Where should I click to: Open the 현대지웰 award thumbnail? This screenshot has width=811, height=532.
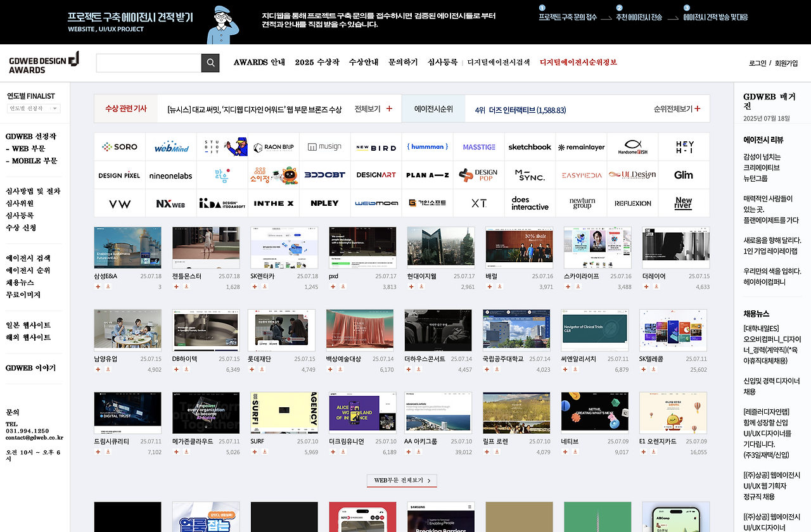(x=440, y=247)
